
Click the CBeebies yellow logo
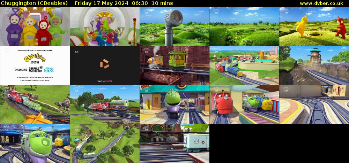35,58
